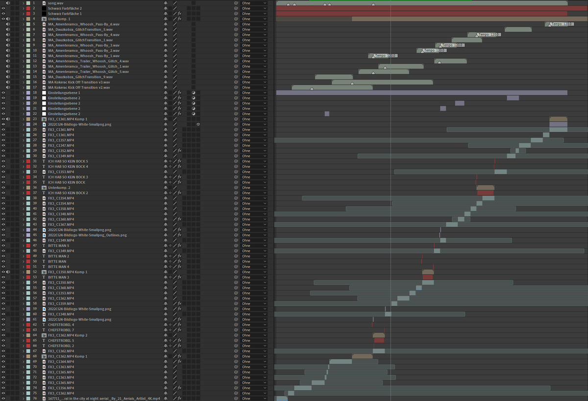Expand the Einstellungsebene 1 layer
The width and height of the screenshot is (588, 401).
(23, 93)
